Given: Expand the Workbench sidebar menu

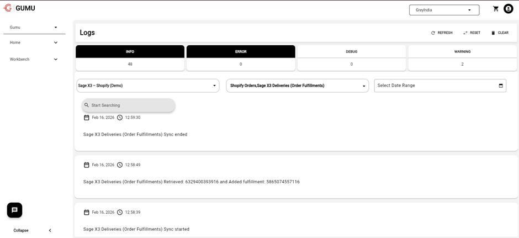Looking at the screenshot, I should tap(33, 59).
